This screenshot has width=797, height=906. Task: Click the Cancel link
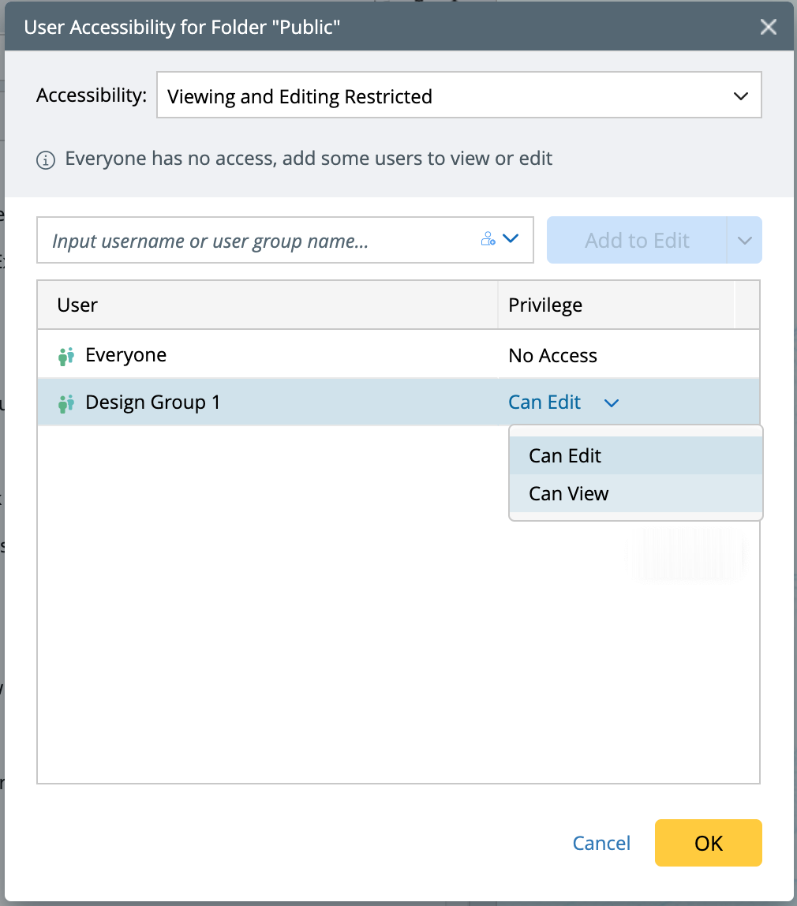click(601, 843)
